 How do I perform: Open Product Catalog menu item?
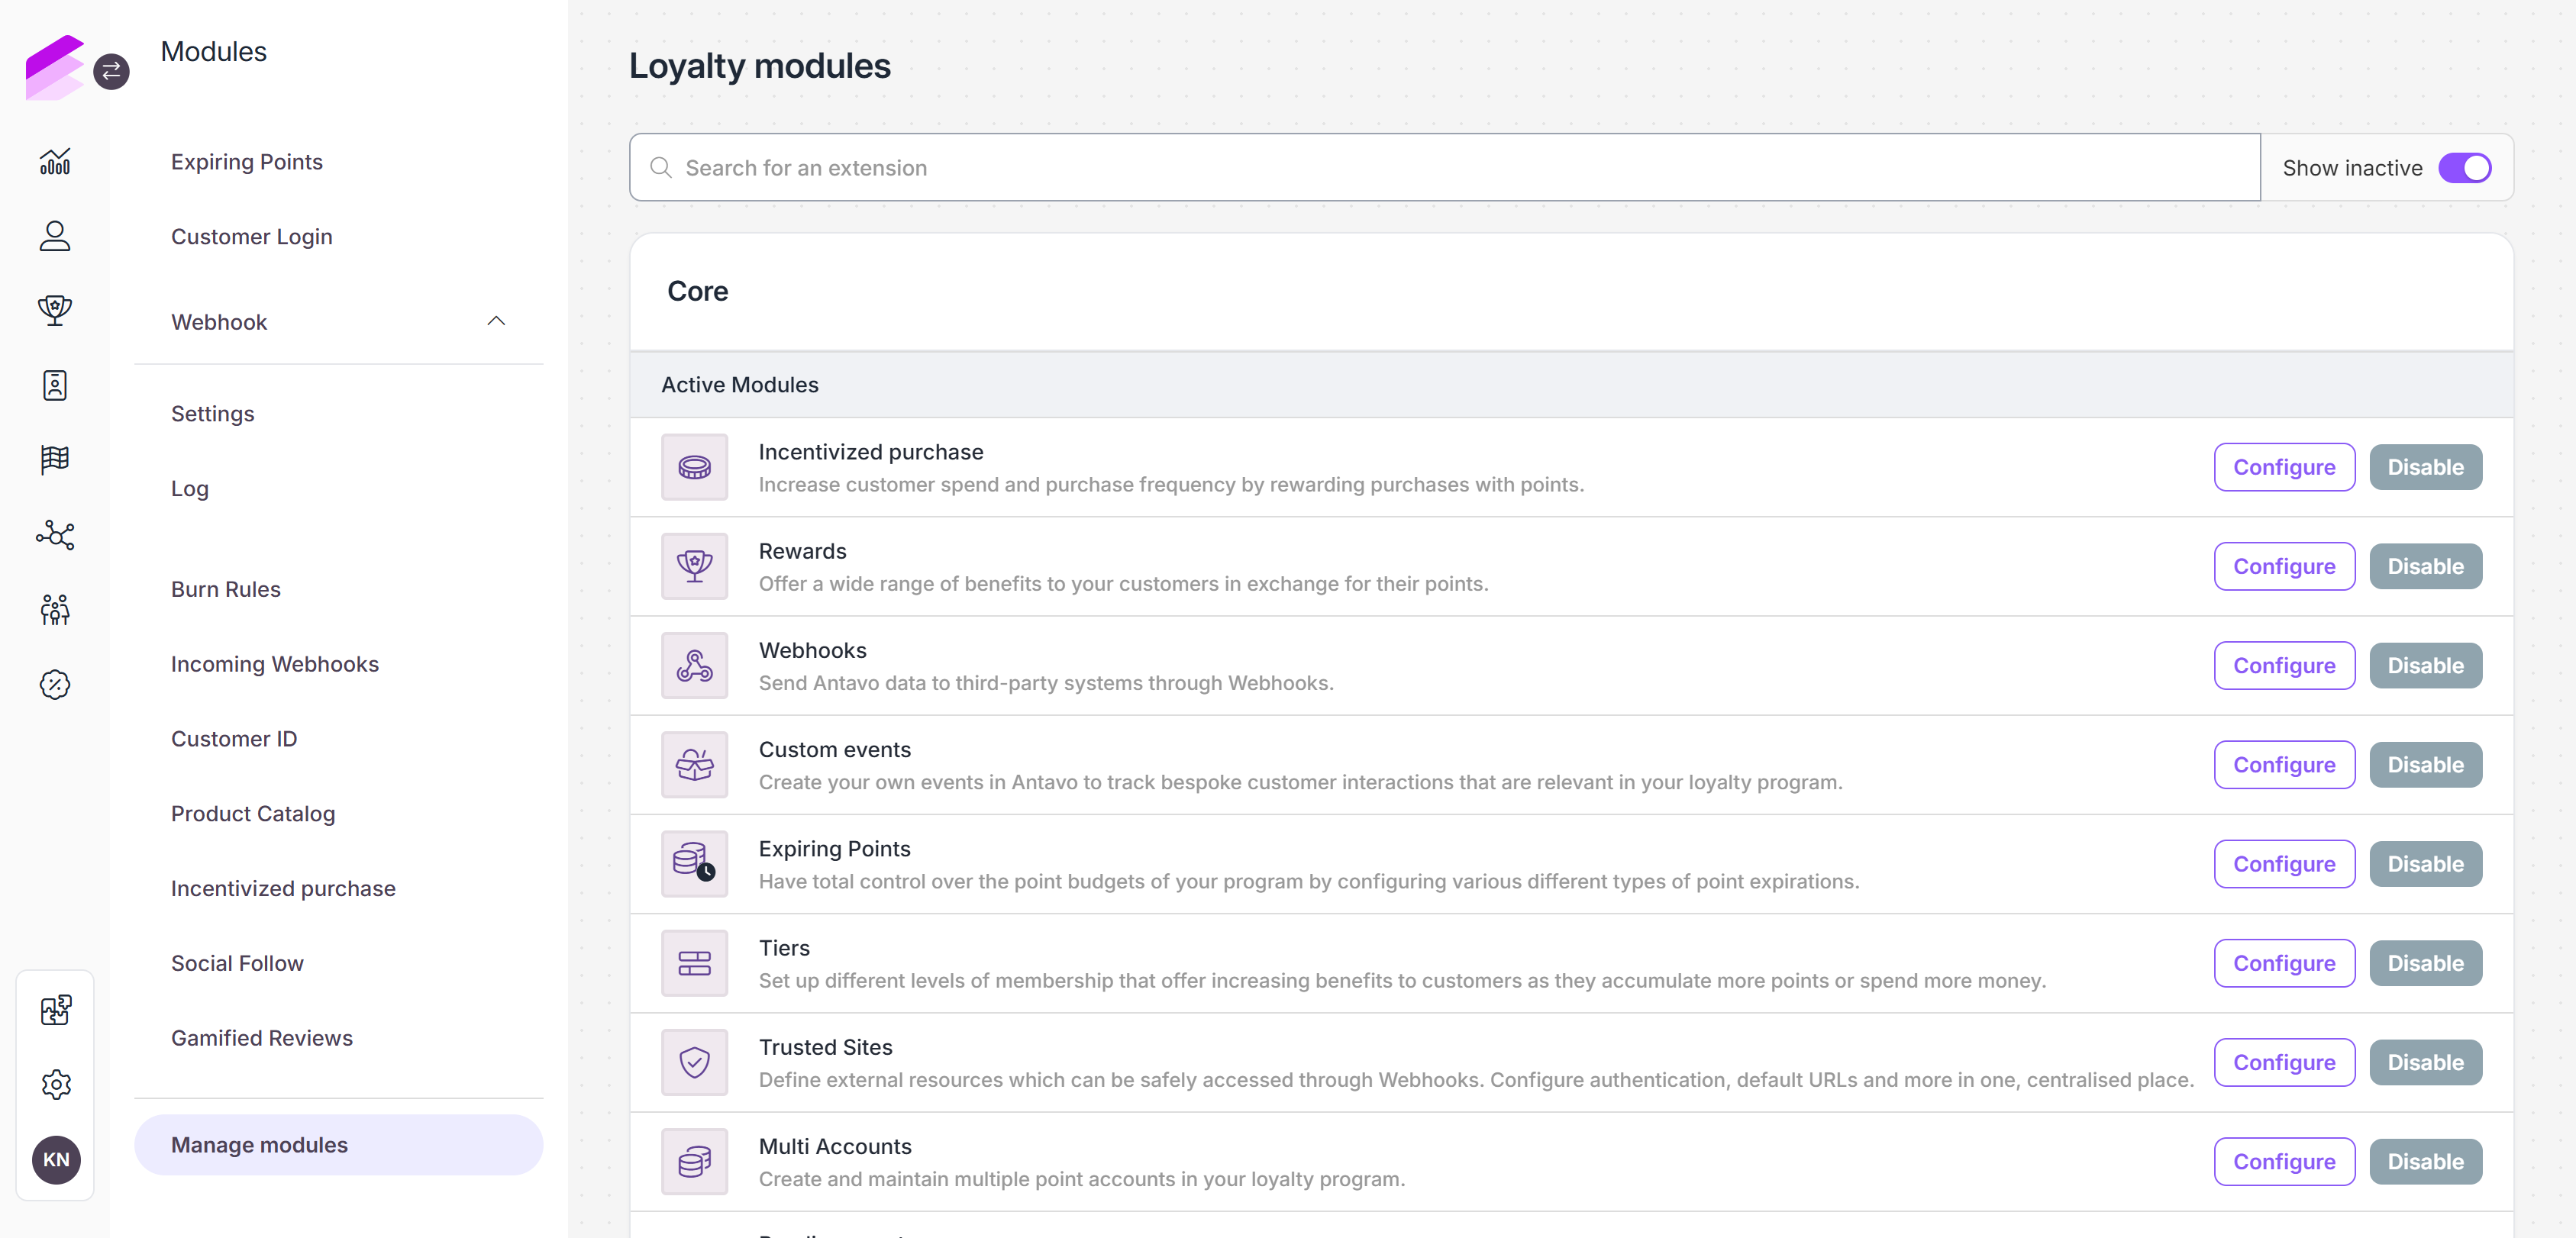[253, 814]
